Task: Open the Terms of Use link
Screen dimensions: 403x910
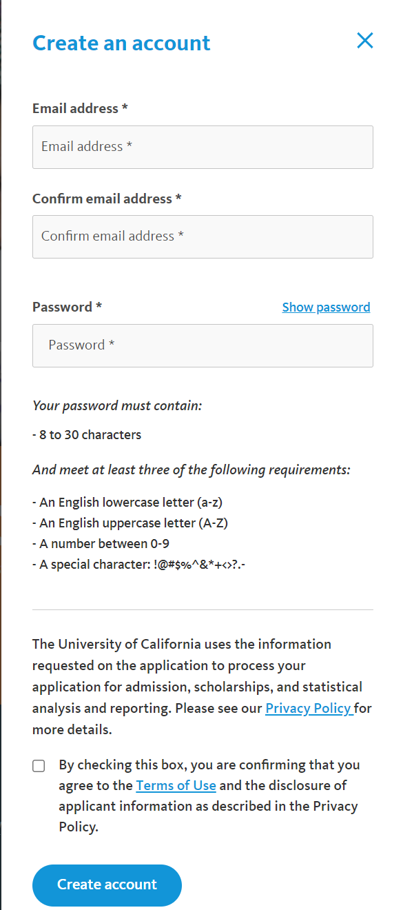Action: click(x=176, y=786)
